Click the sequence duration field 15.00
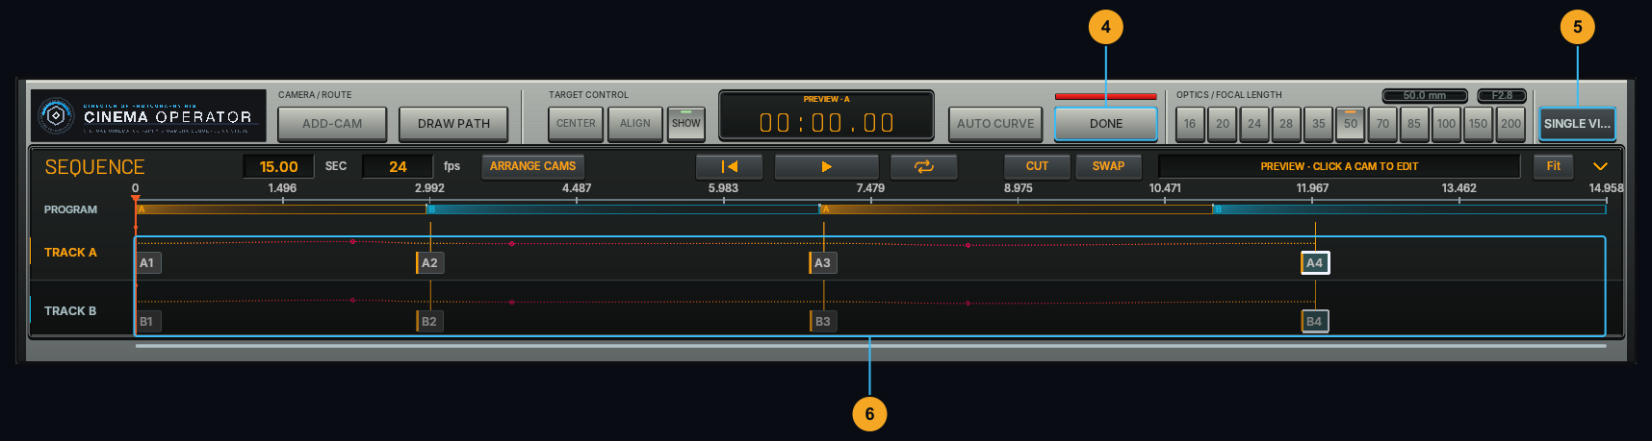This screenshot has height=441, width=1652. coord(278,166)
